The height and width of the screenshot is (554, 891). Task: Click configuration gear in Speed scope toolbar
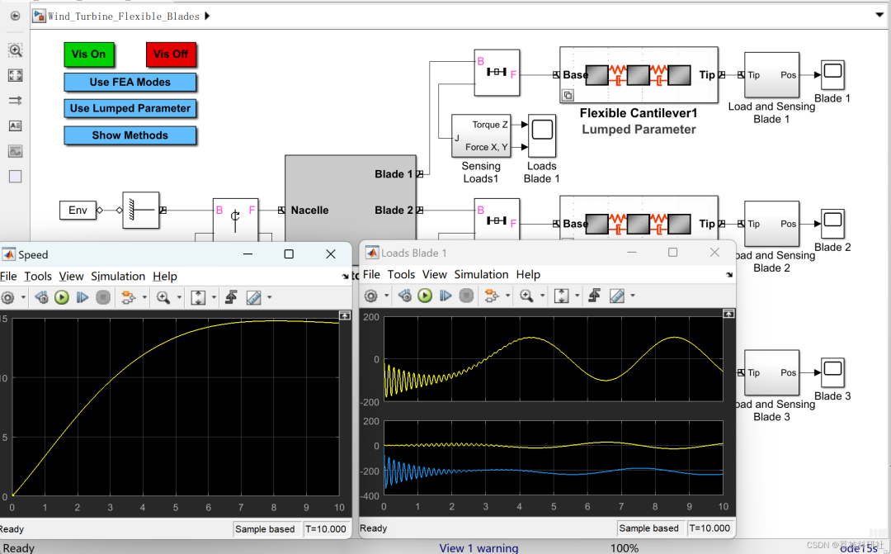8,297
